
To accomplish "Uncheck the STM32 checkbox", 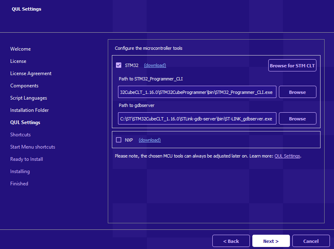I will 119,65.
